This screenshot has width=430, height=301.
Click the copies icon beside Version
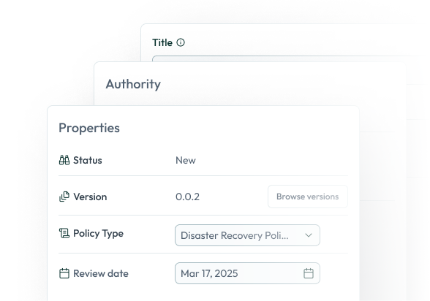click(x=64, y=197)
